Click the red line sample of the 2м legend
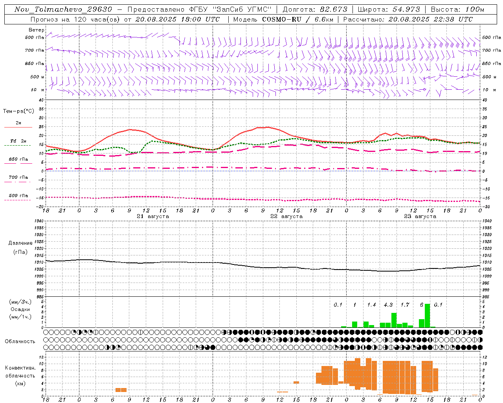 (18, 128)
